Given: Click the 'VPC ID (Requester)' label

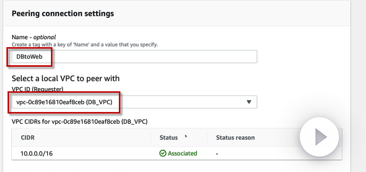Looking at the screenshot, I should click(x=37, y=89).
